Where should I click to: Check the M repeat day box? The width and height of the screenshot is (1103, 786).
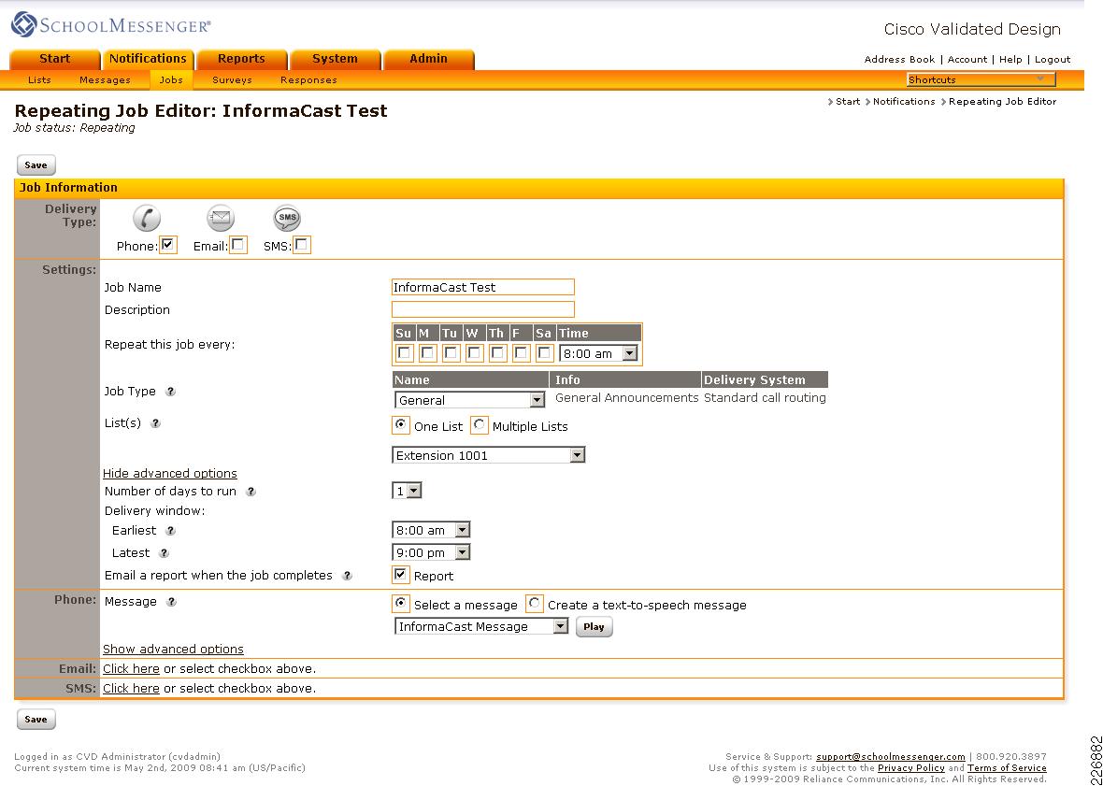428,353
